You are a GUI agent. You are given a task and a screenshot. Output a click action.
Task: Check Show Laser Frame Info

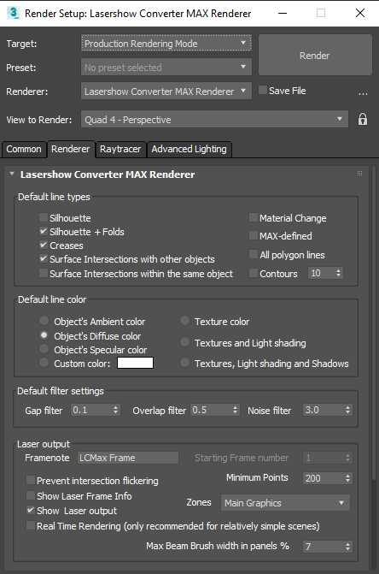pos(31,495)
